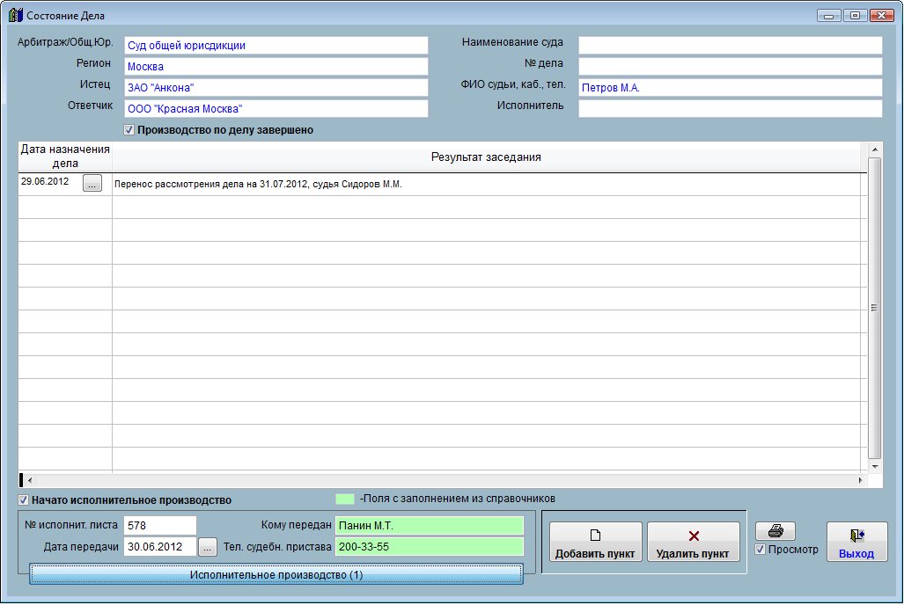The height and width of the screenshot is (605, 904).
Task: Toggle Производство по делу завершено checkbox
Action: [129, 130]
